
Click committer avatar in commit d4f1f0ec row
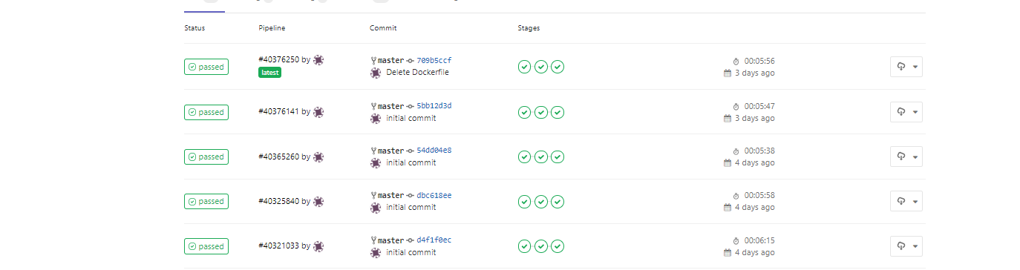click(x=376, y=252)
